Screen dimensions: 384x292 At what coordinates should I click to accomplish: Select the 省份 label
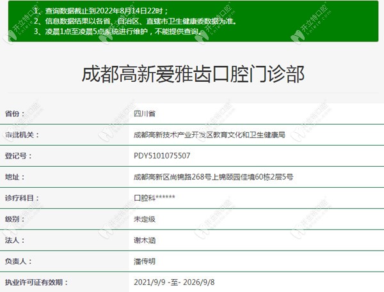click(x=15, y=114)
